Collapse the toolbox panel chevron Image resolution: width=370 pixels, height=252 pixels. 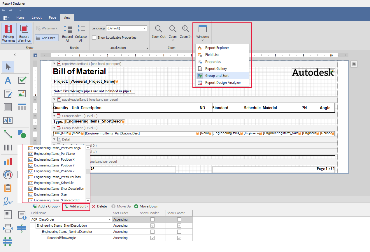pos(15,55)
